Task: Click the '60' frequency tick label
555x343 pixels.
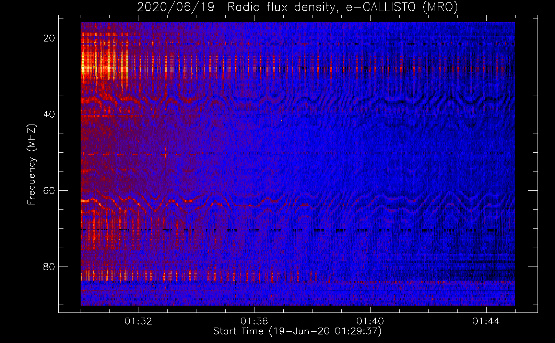Action: (x=49, y=191)
